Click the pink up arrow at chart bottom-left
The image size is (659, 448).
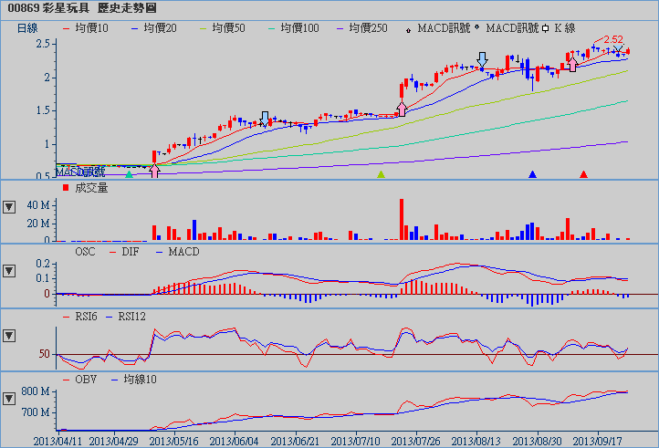154,171
